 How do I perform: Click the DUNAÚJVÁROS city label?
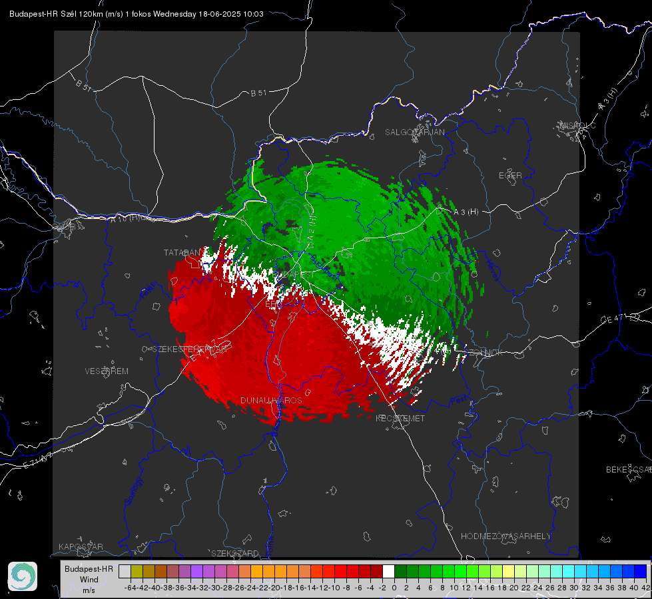pyautogui.click(x=271, y=400)
